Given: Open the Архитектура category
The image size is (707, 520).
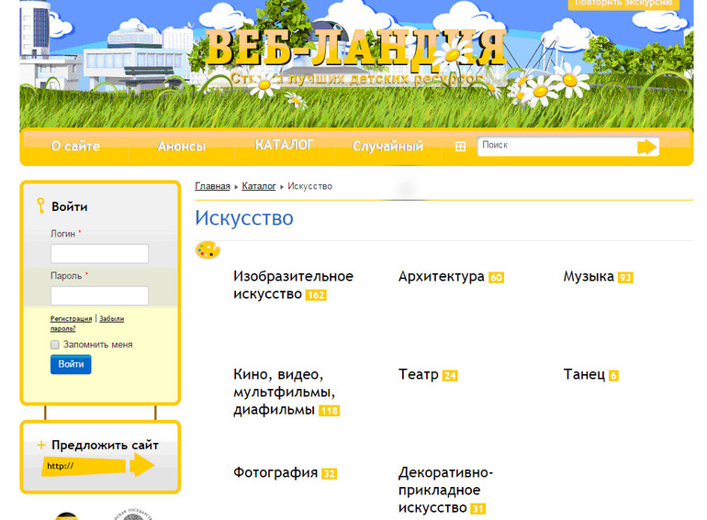Looking at the screenshot, I should click(x=441, y=276).
